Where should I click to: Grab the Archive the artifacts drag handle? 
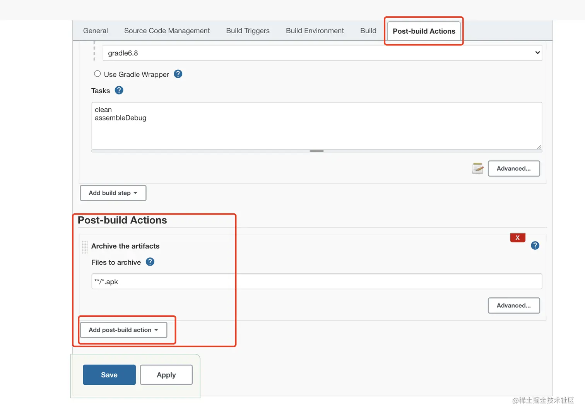tap(85, 247)
